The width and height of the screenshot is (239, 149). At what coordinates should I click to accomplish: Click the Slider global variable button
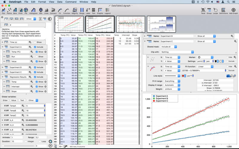pyautogui.click(x=5, y=100)
